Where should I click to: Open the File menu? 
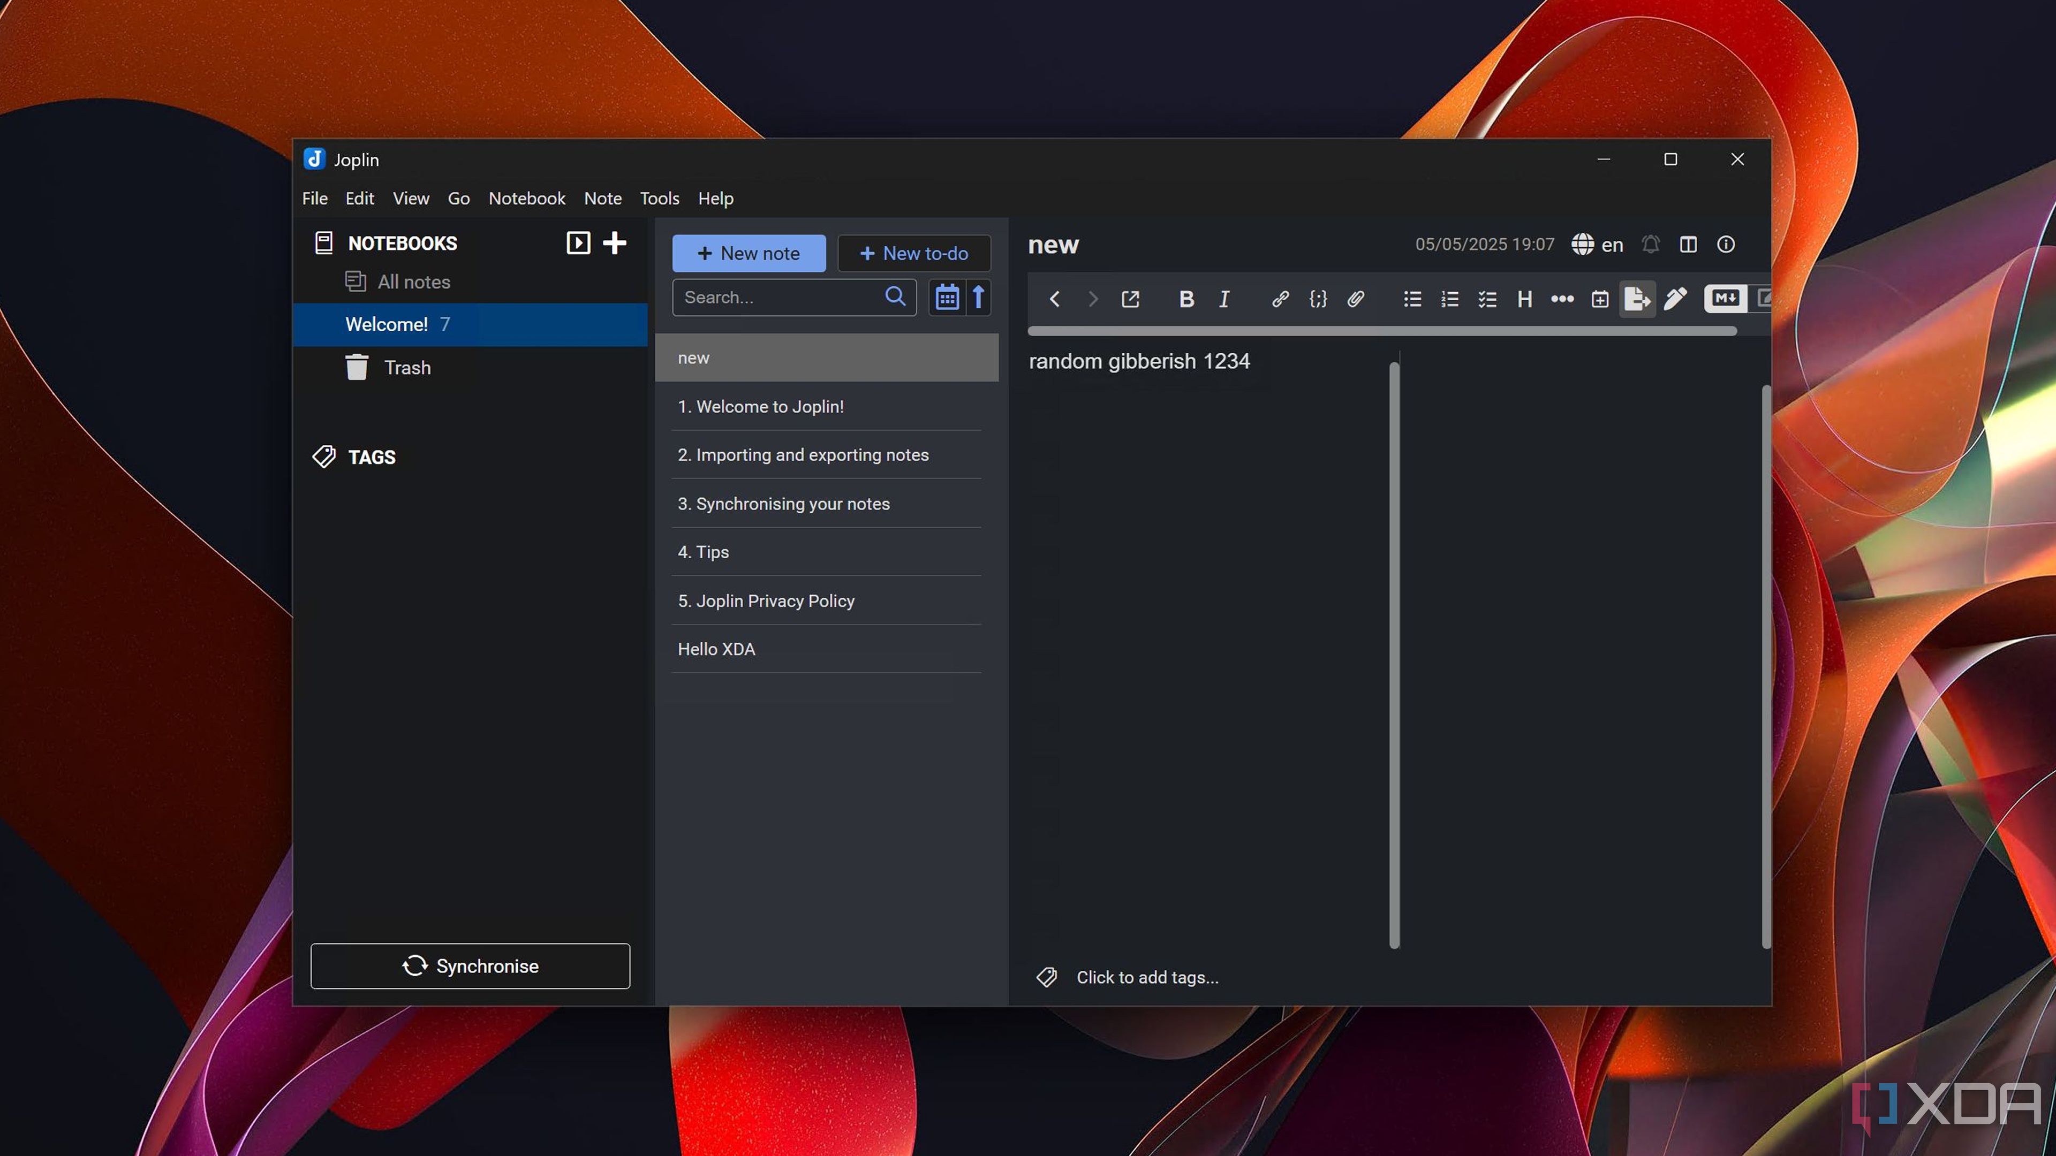point(314,198)
